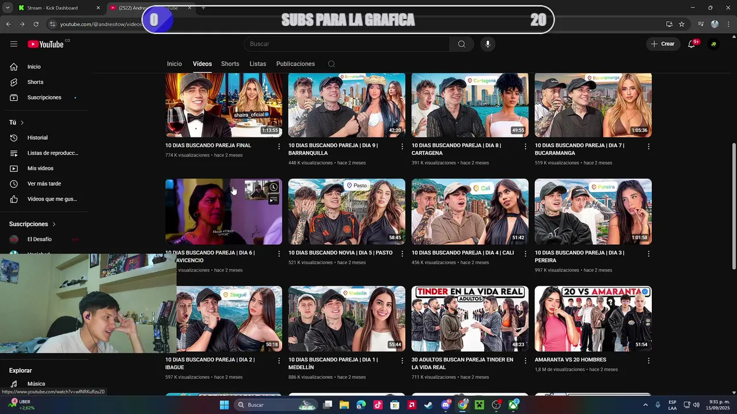The image size is (737, 414).
Task: Open options menu for DIA 7 Bucaramanga video
Action: pos(648,147)
